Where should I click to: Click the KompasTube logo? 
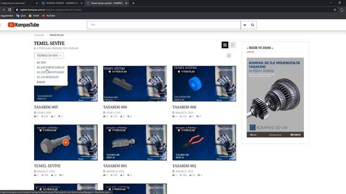(23, 25)
